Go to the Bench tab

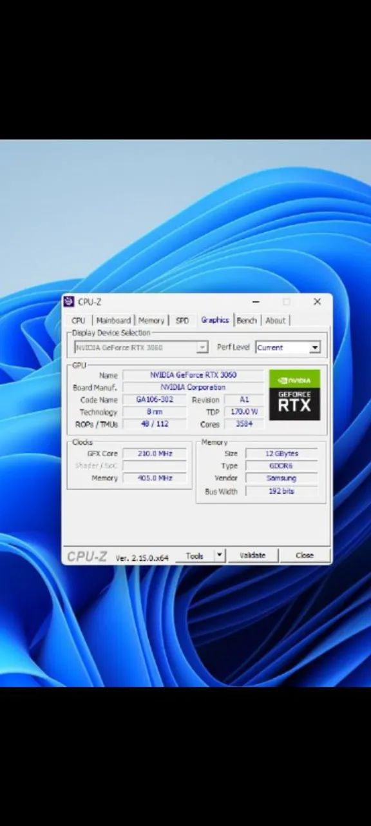[246, 320]
